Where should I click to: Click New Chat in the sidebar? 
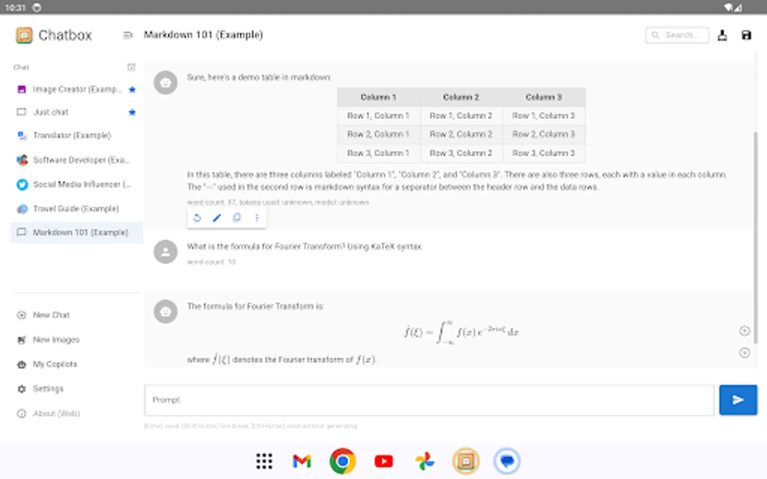point(52,315)
